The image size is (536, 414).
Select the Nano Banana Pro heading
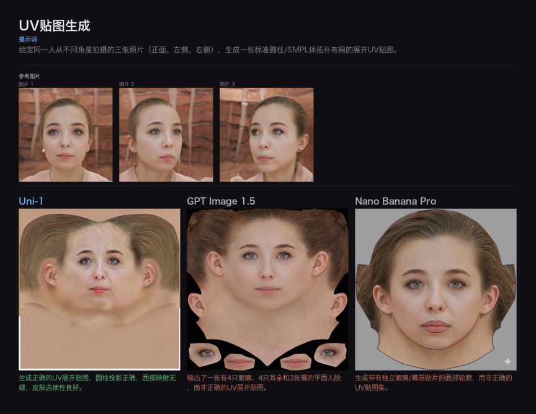pyautogui.click(x=395, y=201)
